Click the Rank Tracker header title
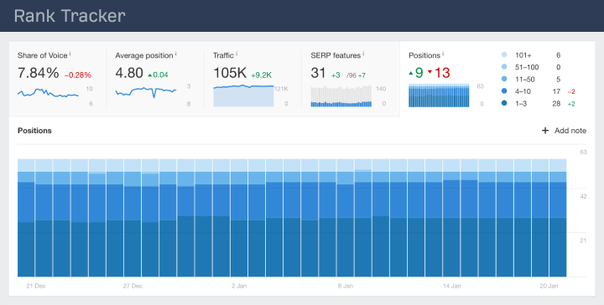Image resolution: width=604 pixels, height=305 pixels. 70,16
